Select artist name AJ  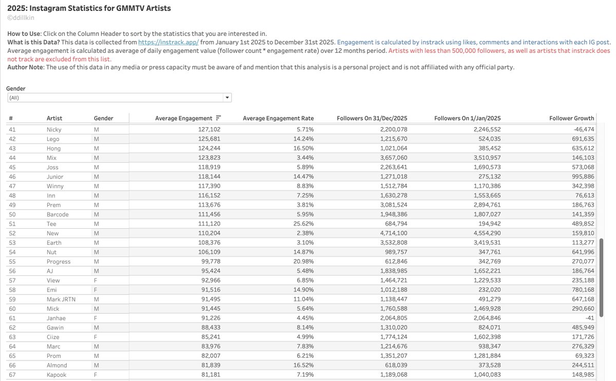coord(50,271)
